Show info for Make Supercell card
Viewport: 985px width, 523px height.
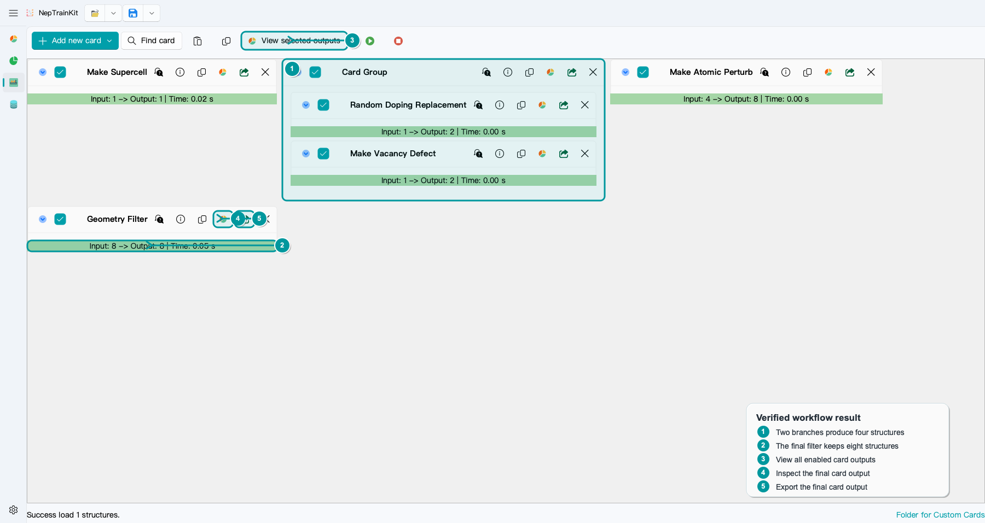180,72
